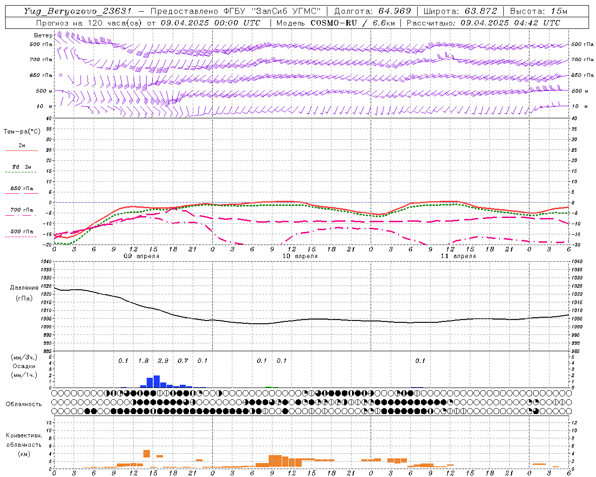Click the '10 апреля' date label
The width and height of the screenshot is (596, 477).
tap(300, 256)
